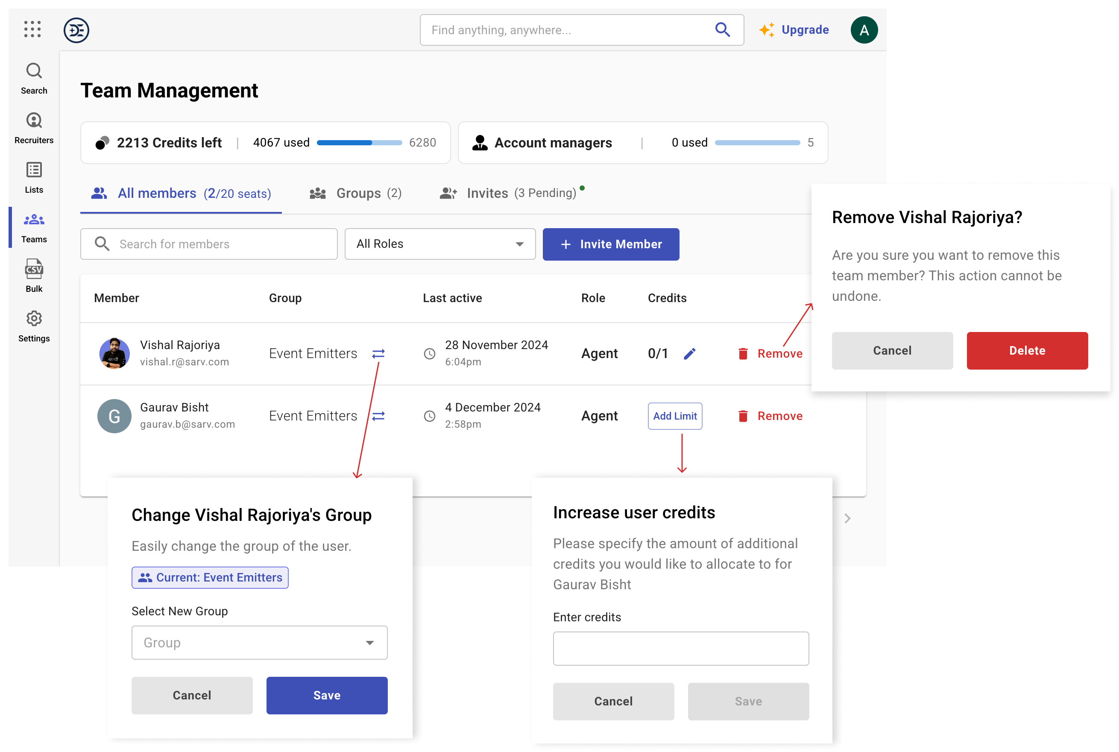Click the Invite Member button
This screenshot has width=1119, height=752.
tap(611, 244)
